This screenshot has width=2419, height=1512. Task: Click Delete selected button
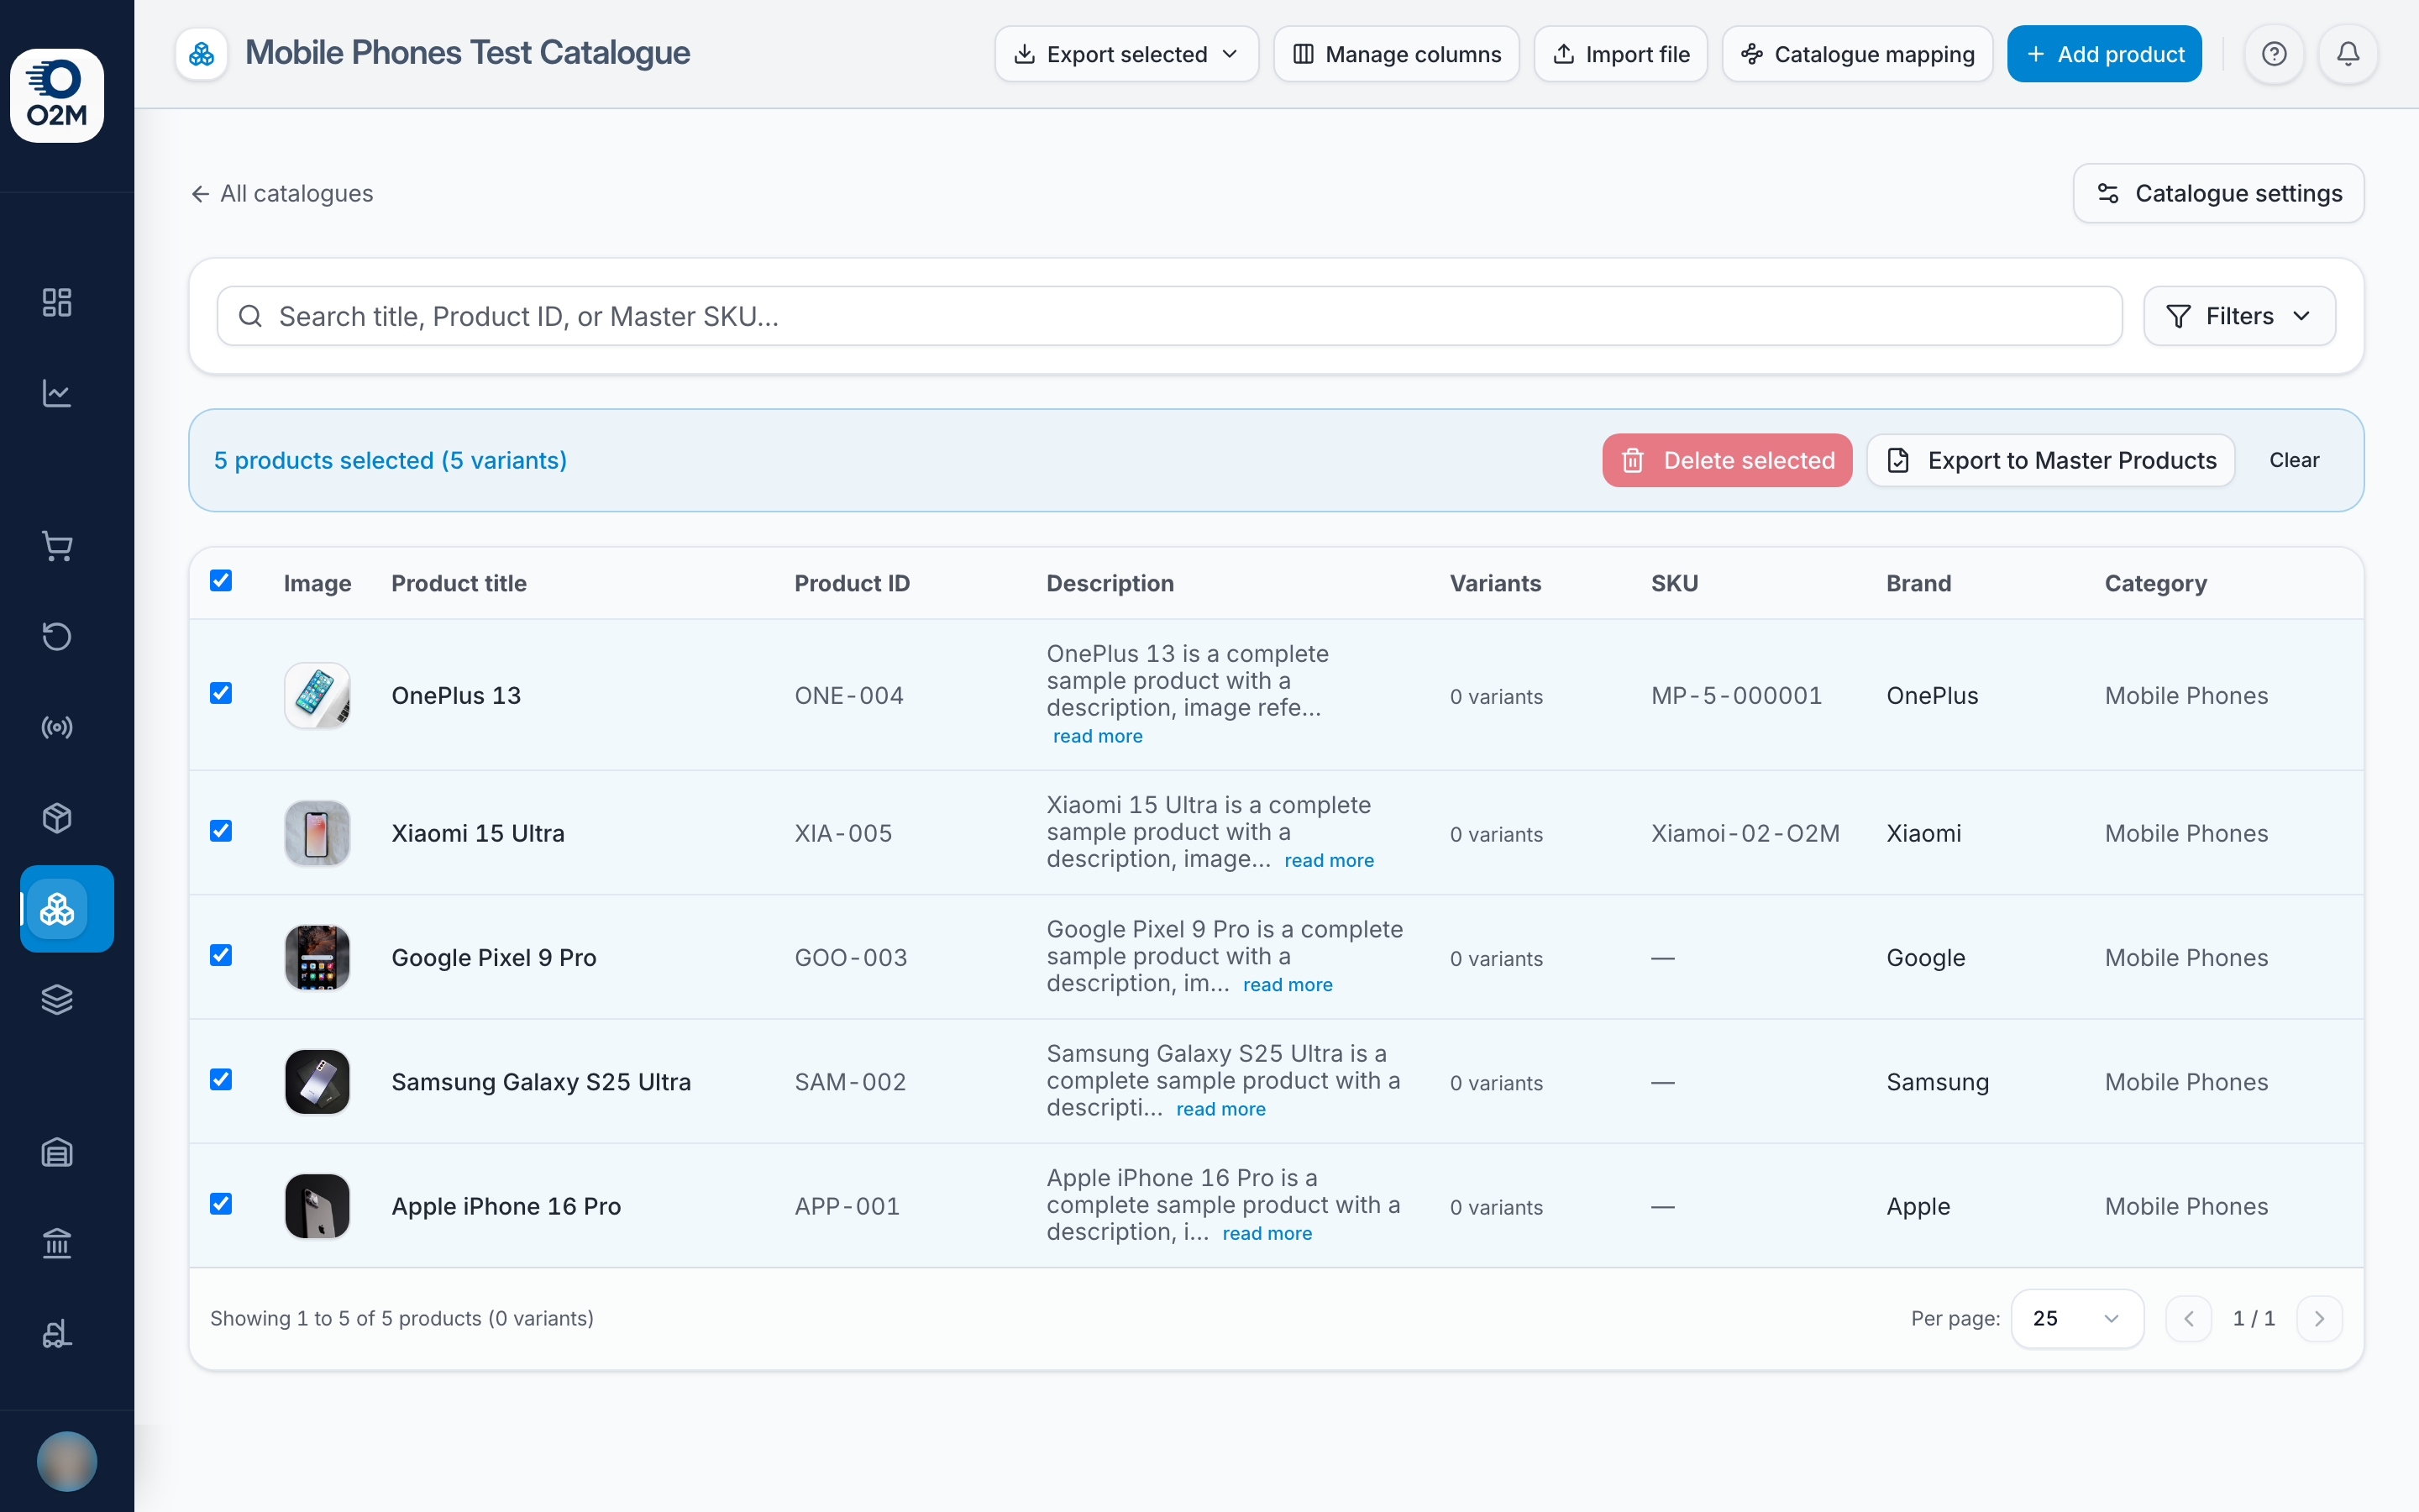tap(1726, 460)
